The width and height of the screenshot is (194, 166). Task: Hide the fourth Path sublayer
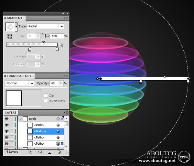coord(6,144)
